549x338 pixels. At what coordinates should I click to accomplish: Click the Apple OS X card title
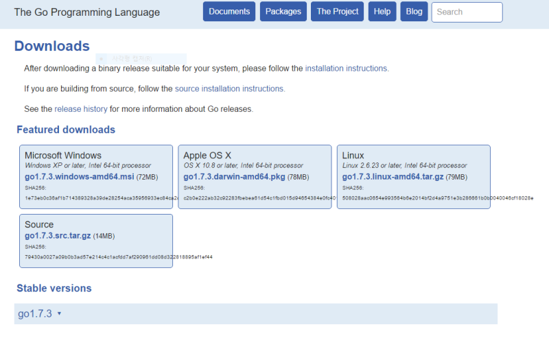[207, 156]
